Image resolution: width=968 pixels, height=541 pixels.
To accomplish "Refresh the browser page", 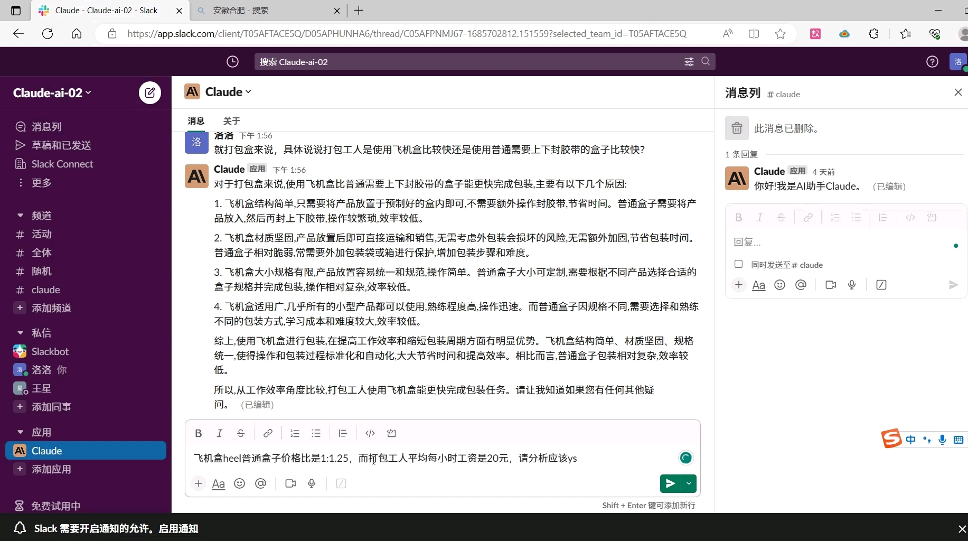I will tap(48, 34).
